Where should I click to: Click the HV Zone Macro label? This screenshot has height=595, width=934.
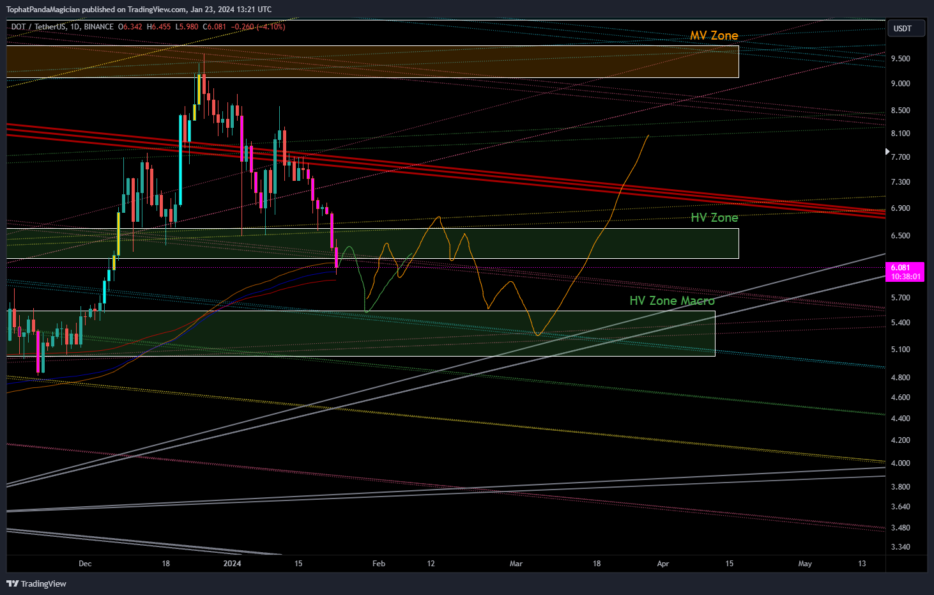tap(672, 300)
